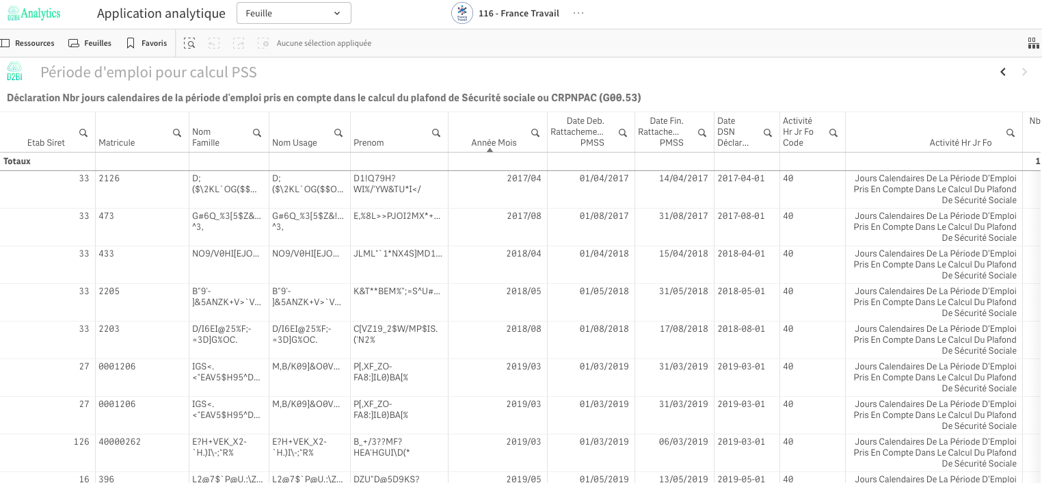
Task: Click the D2BI Analytics logo
Action: click(34, 14)
